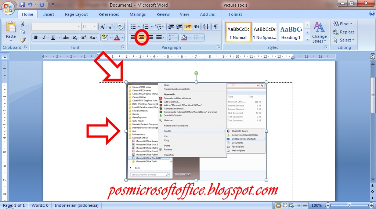Toggle Show/Hide paragraph marks

pyautogui.click(x=216, y=27)
